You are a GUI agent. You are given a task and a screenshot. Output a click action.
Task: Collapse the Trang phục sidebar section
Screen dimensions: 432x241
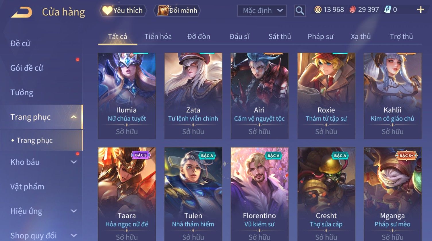point(74,117)
